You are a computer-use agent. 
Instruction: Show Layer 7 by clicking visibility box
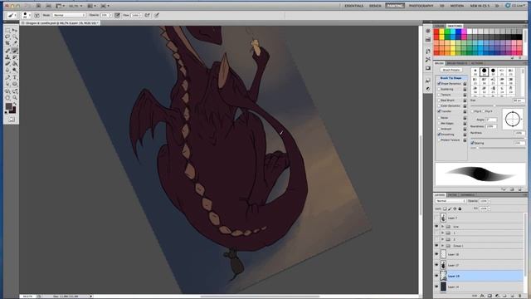(436, 218)
